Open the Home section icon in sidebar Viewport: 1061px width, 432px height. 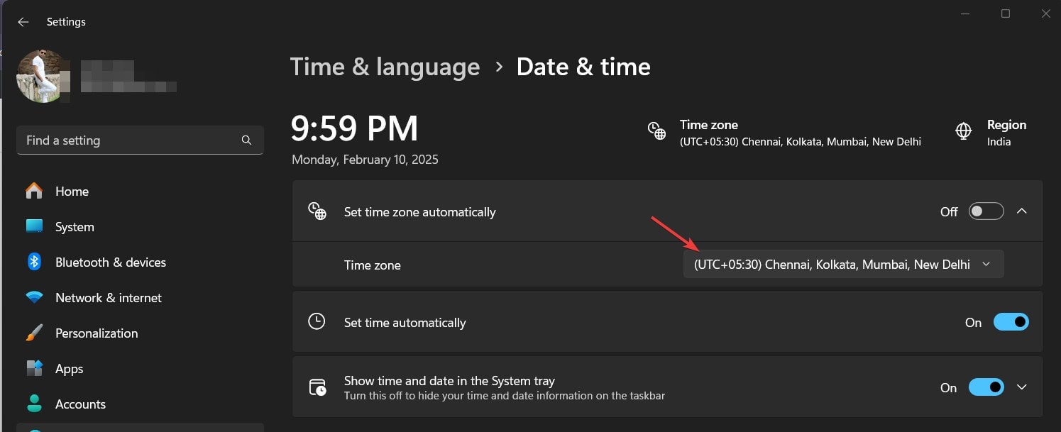pyautogui.click(x=33, y=191)
